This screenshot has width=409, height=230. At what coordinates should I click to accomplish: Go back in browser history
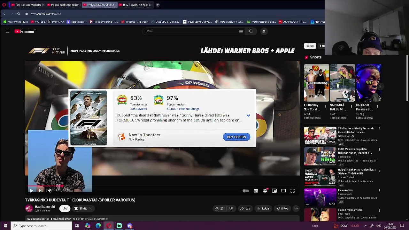(4, 14)
